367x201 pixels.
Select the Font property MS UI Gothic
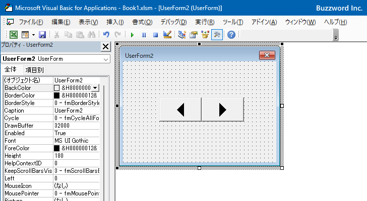[76, 141]
